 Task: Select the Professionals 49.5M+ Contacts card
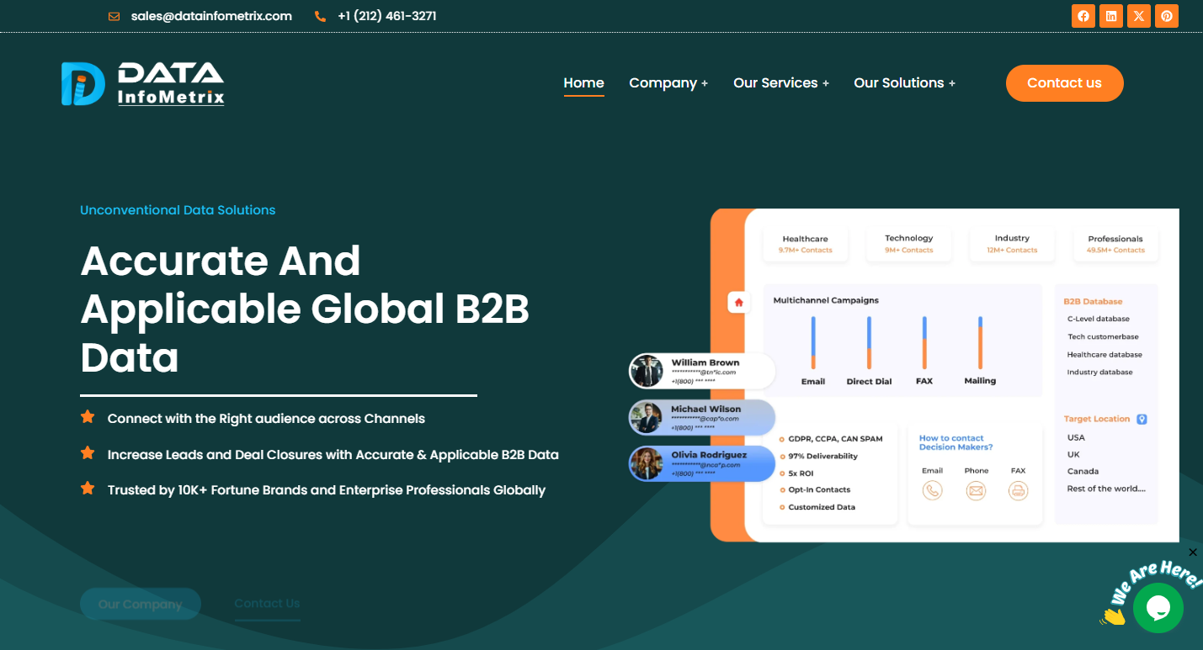(1115, 244)
